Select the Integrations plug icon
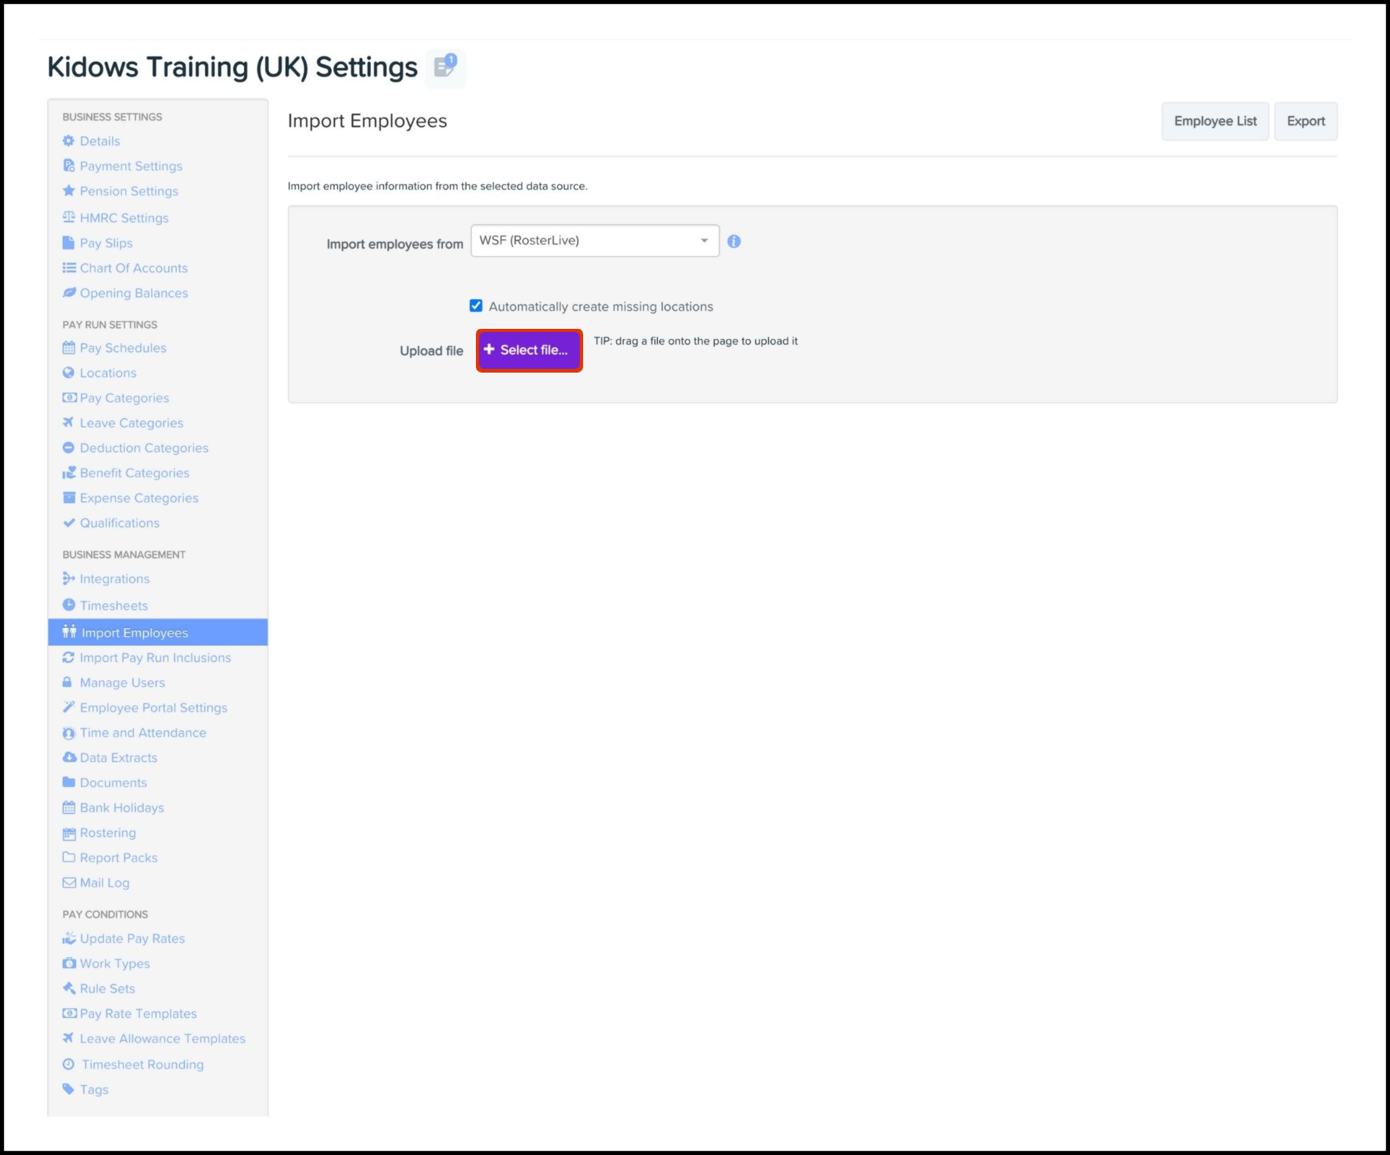 [x=68, y=578]
